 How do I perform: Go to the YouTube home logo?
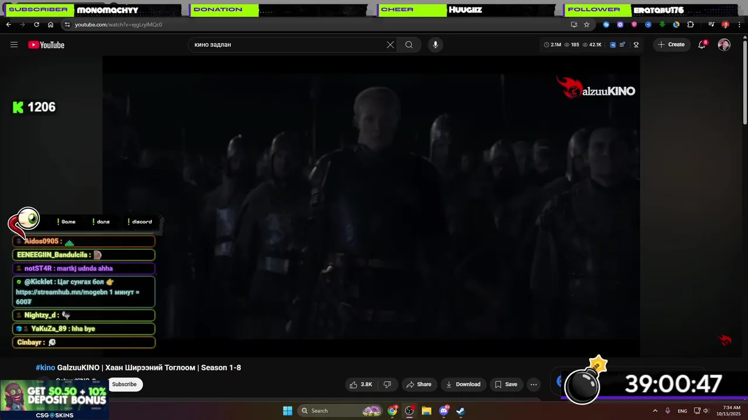(46, 45)
